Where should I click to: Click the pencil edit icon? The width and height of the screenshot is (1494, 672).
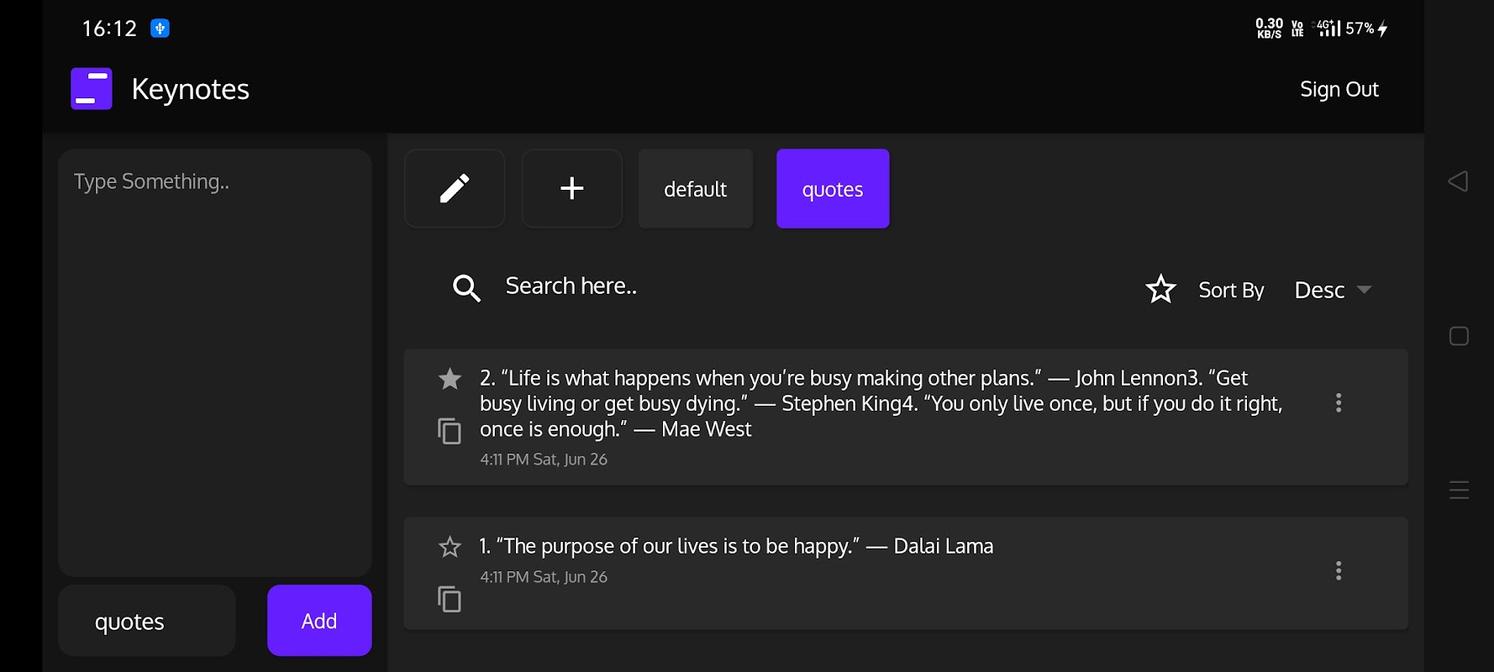[x=455, y=188]
